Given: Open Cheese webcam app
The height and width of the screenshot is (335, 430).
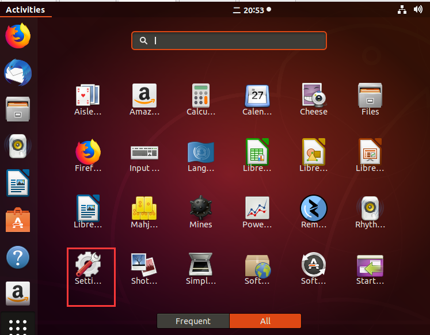Looking at the screenshot, I should pos(314,100).
